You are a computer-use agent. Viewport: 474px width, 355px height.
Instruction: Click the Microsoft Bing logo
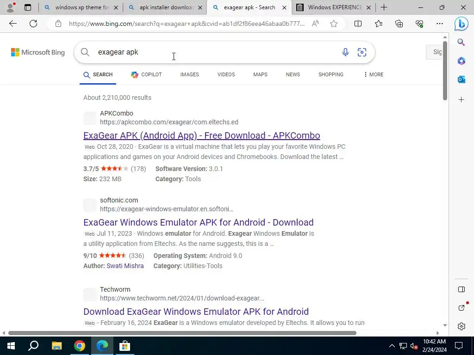[38, 52]
